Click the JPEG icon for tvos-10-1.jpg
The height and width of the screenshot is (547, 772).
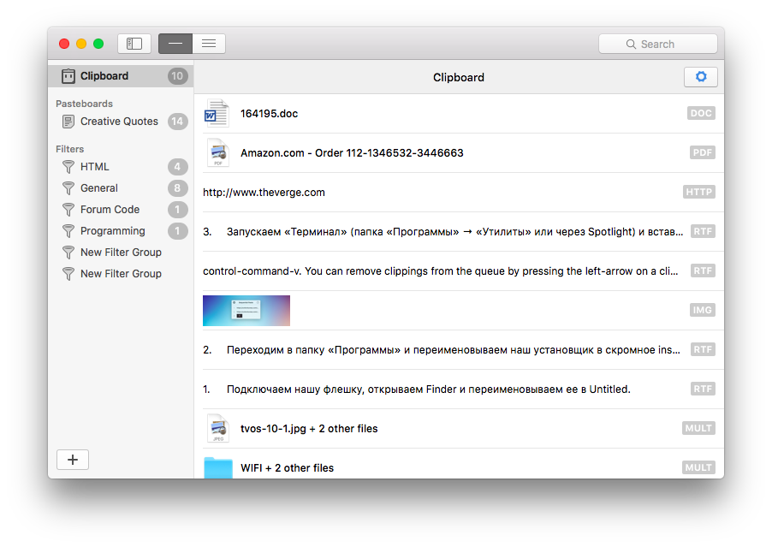217,429
